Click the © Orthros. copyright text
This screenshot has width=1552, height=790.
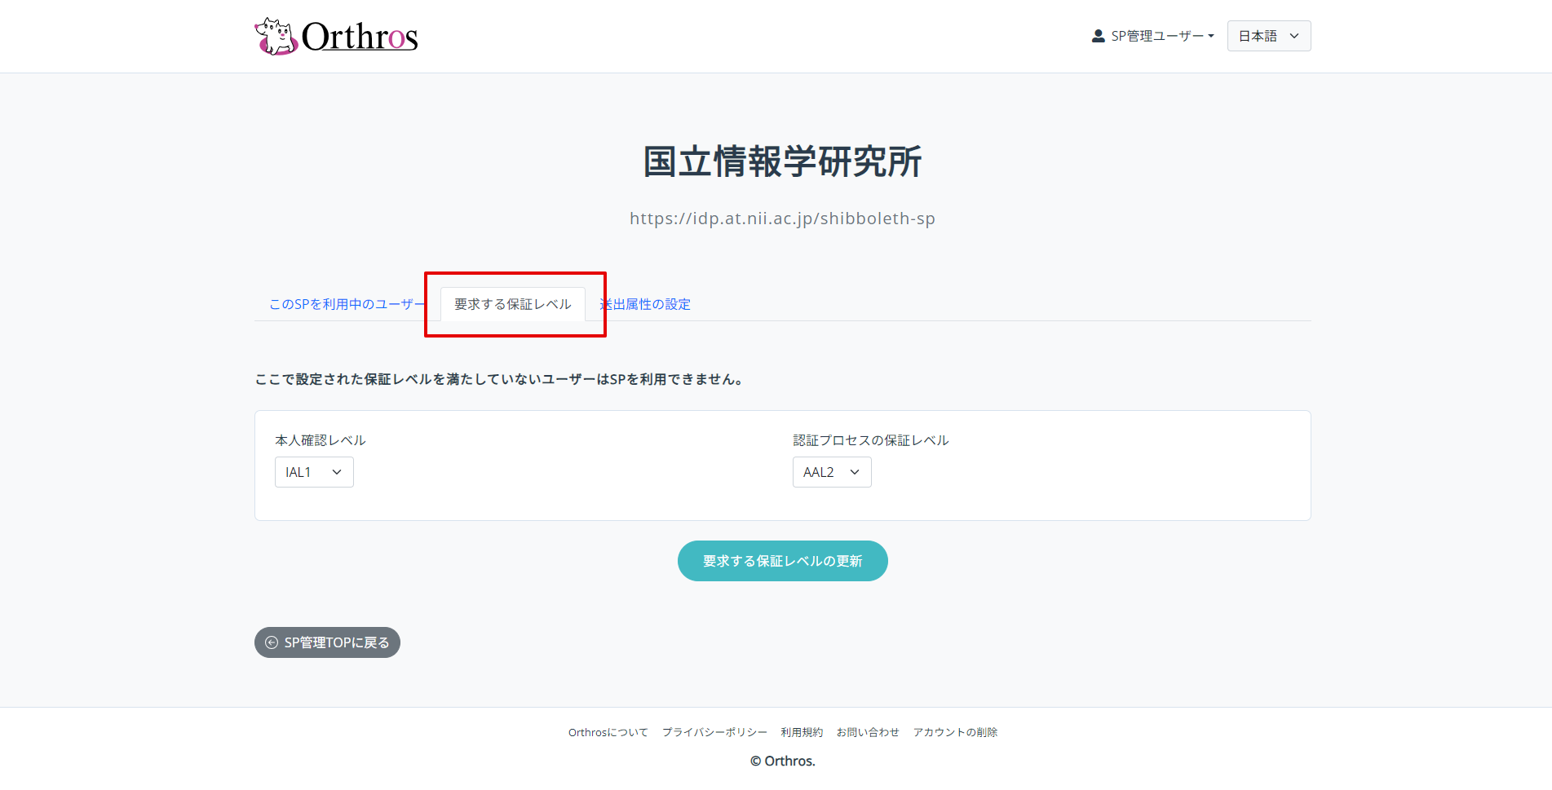coord(783,761)
